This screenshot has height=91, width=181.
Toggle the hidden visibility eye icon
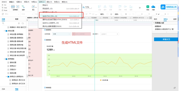pyautogui.click(x=168, y=14)
